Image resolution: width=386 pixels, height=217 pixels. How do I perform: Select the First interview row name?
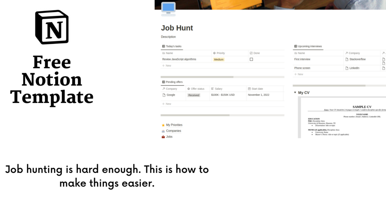tap(302, 59)
